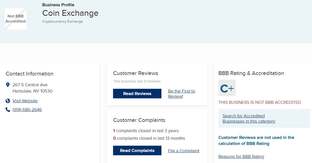This screenshot has width=312, height=163.
Task: Click the Customer Reviews heading
Action: pos(135,73)
